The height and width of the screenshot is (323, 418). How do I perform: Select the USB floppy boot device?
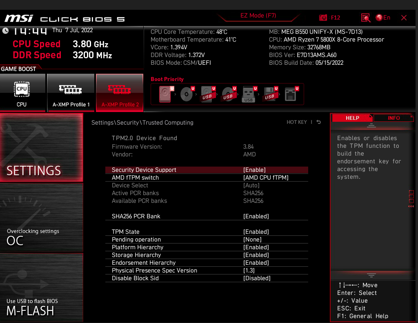coord(270,94)
